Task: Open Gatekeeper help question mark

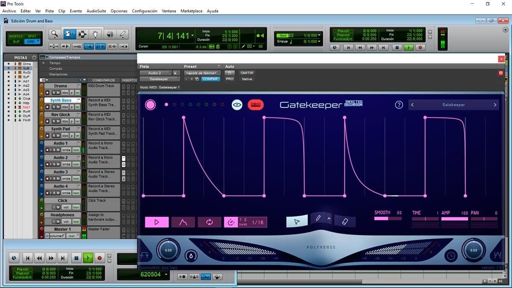Action: (399, 105)
